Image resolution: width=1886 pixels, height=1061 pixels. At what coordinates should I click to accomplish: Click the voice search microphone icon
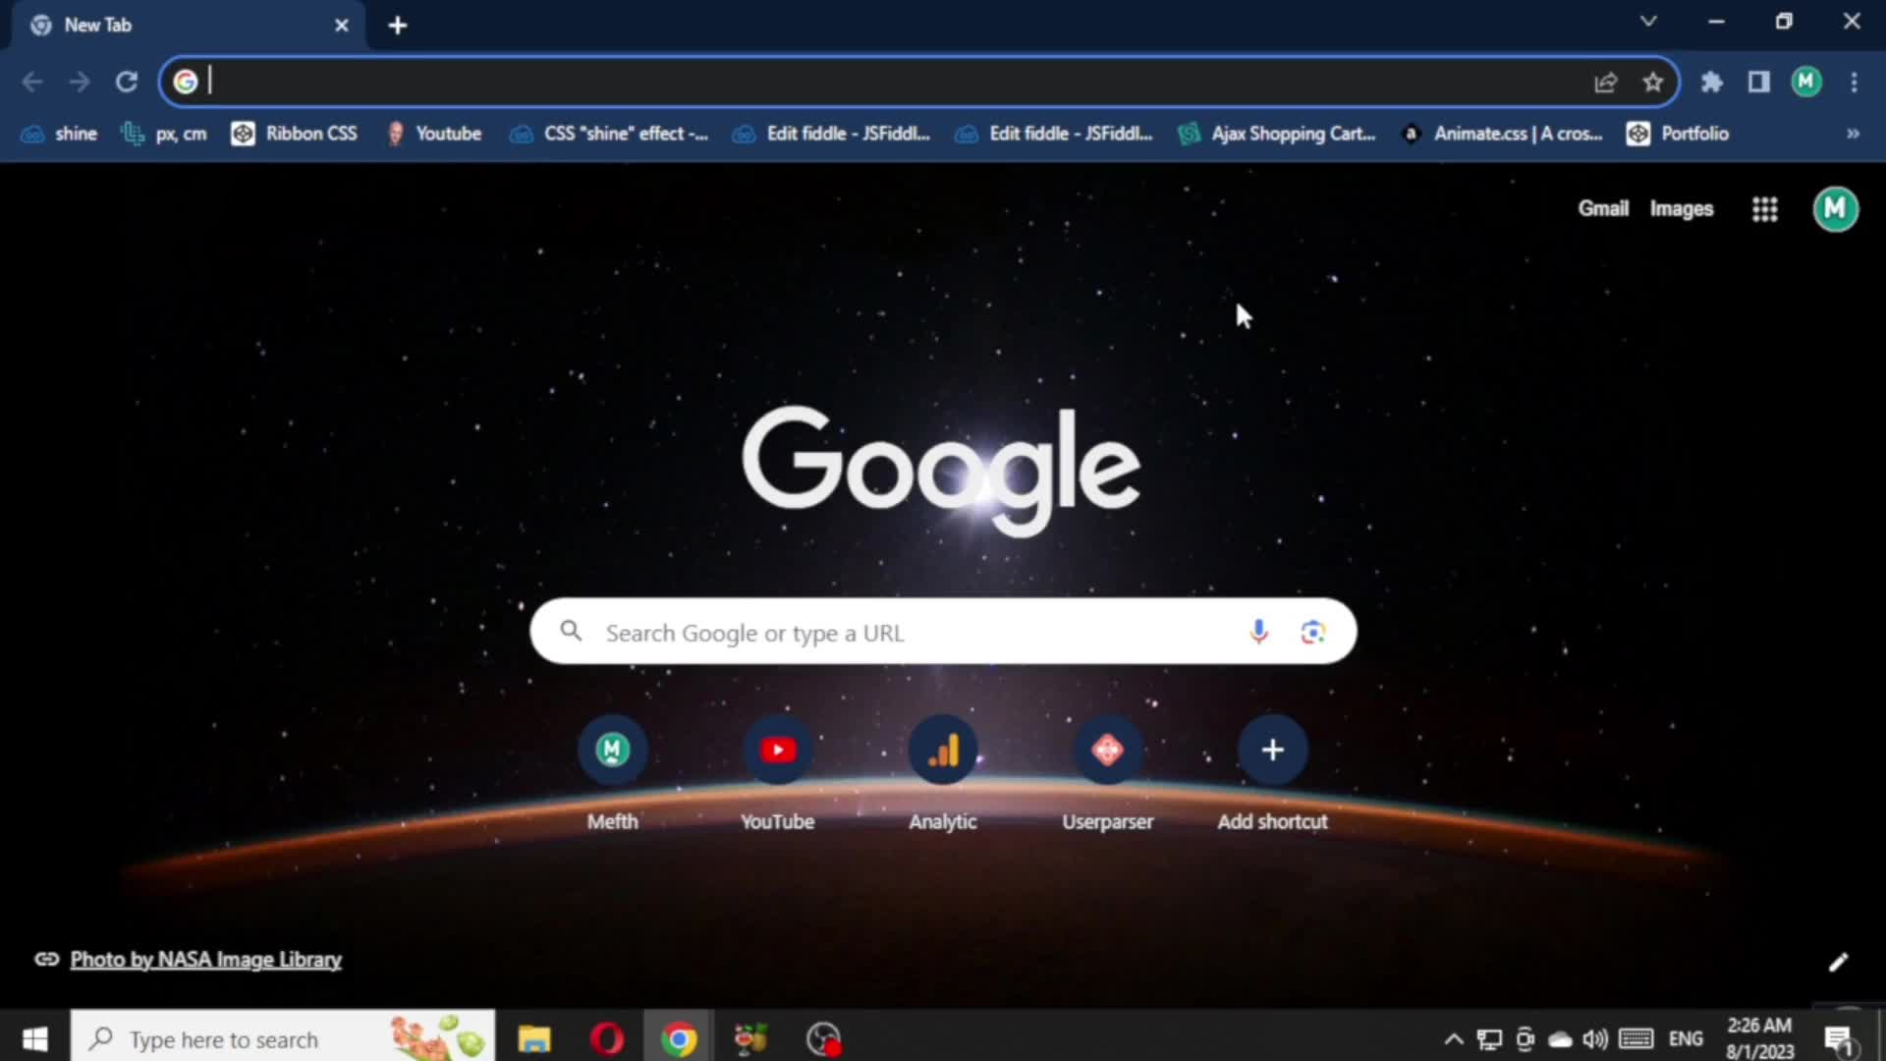pyautogui.click(x=1258, y=632)
